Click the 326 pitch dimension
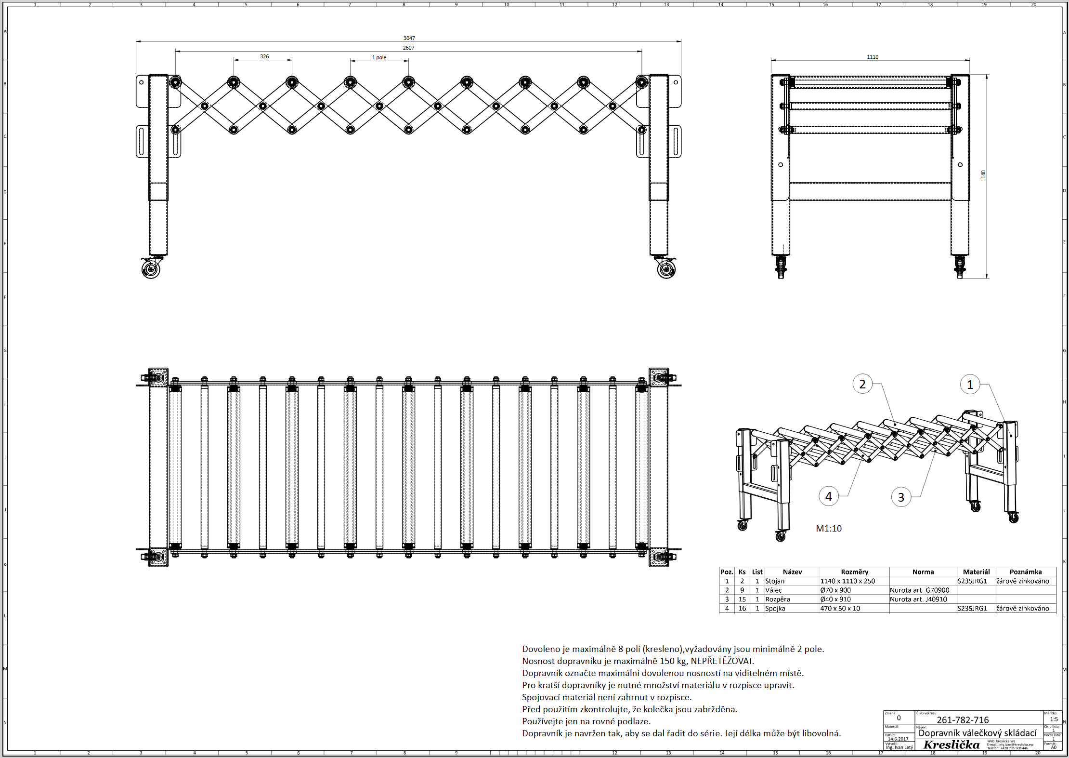Screen dimensions: 1069x758 point(264,56)
